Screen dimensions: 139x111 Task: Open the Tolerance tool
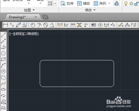click(x=94, y=25)
